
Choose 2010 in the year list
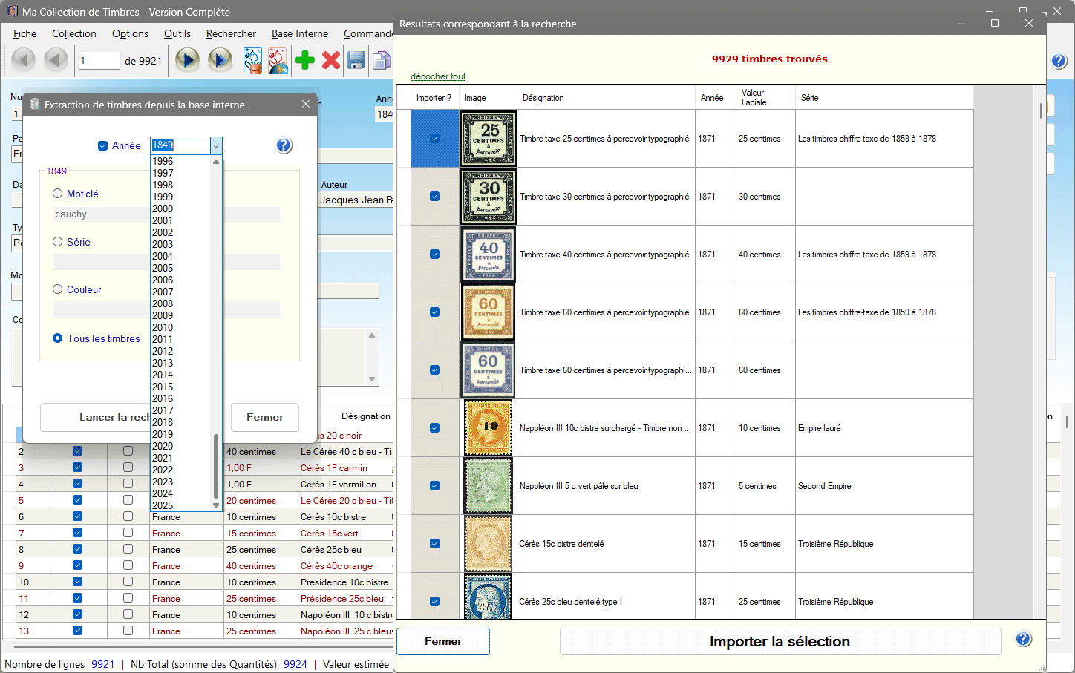click(x=163, y=327)
